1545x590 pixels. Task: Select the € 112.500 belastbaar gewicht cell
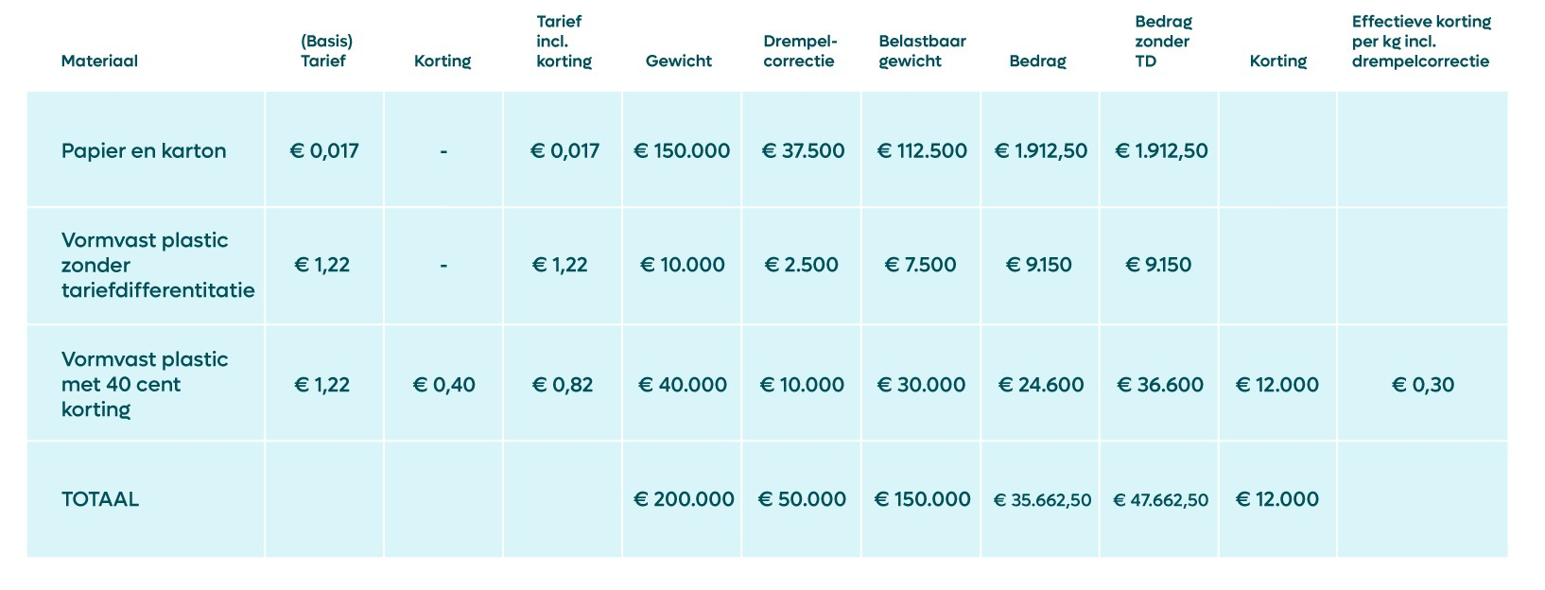pyautogui.click(x=922, y=151)
